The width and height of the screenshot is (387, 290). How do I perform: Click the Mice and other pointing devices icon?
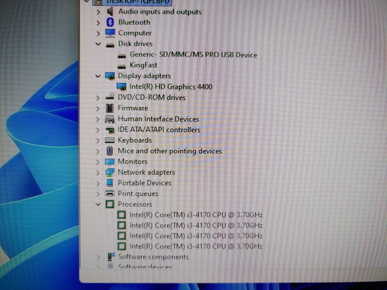click(x=110, y=151)
